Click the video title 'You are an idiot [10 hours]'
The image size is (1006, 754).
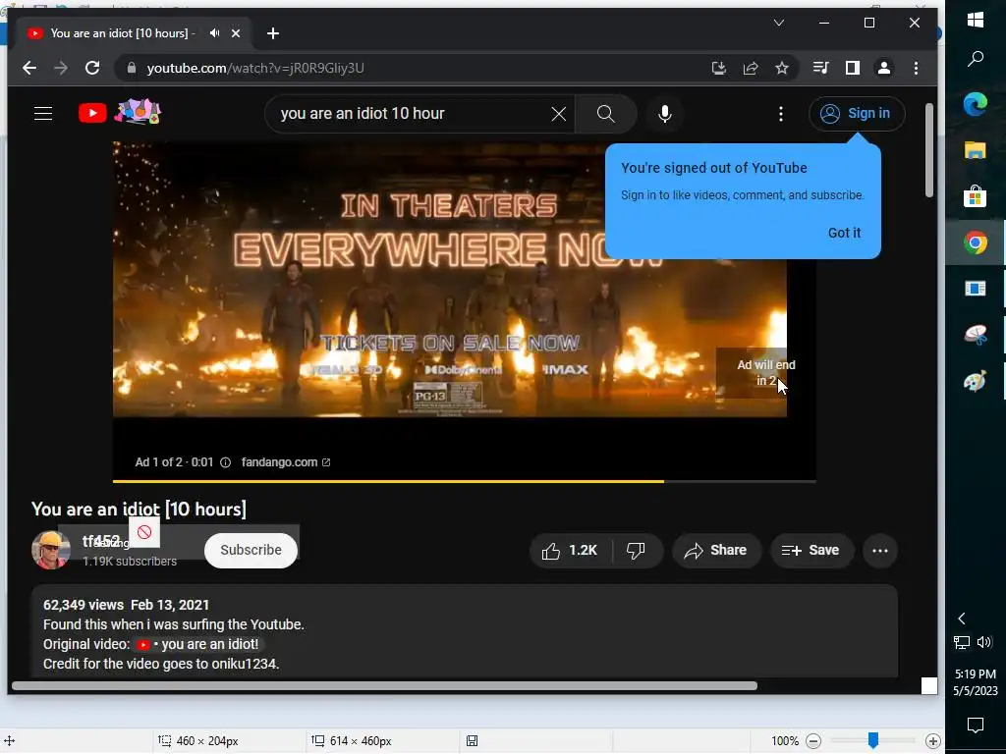point(140,510)
